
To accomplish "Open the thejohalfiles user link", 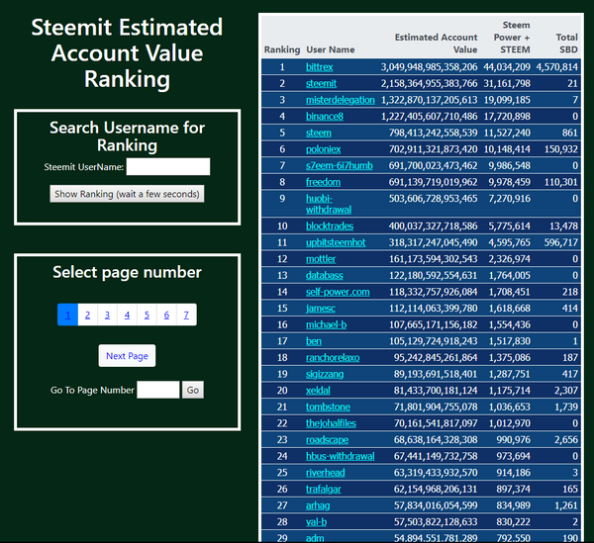I will pyautogui.click(x=331, y=423).
